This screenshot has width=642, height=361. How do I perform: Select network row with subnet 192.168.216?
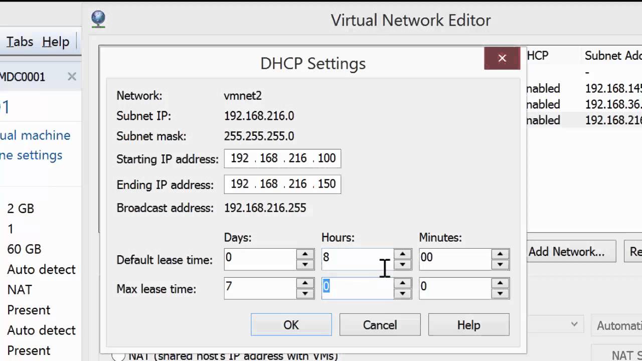584,121
